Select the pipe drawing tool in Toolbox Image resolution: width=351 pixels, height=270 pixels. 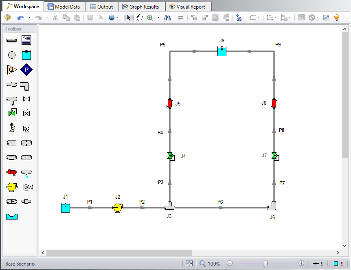pos(12,40)
